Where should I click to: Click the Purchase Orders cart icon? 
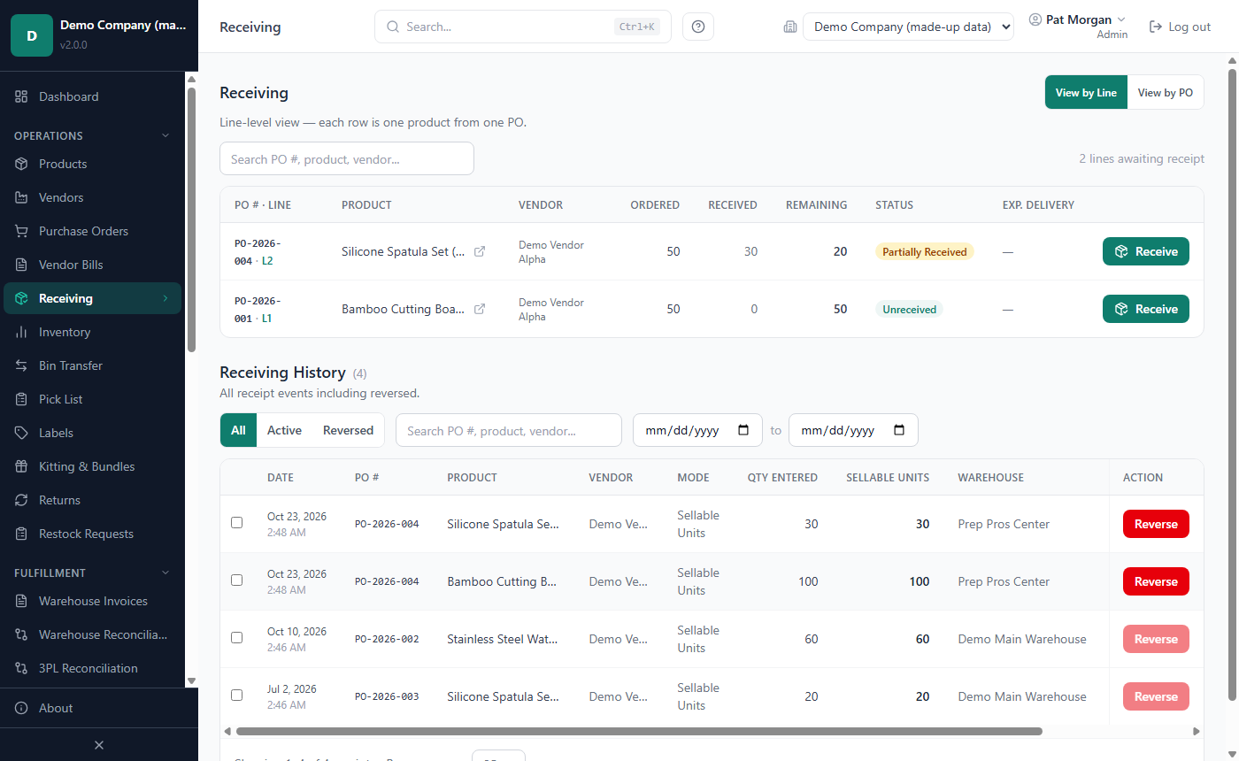(x=21, y=231)
